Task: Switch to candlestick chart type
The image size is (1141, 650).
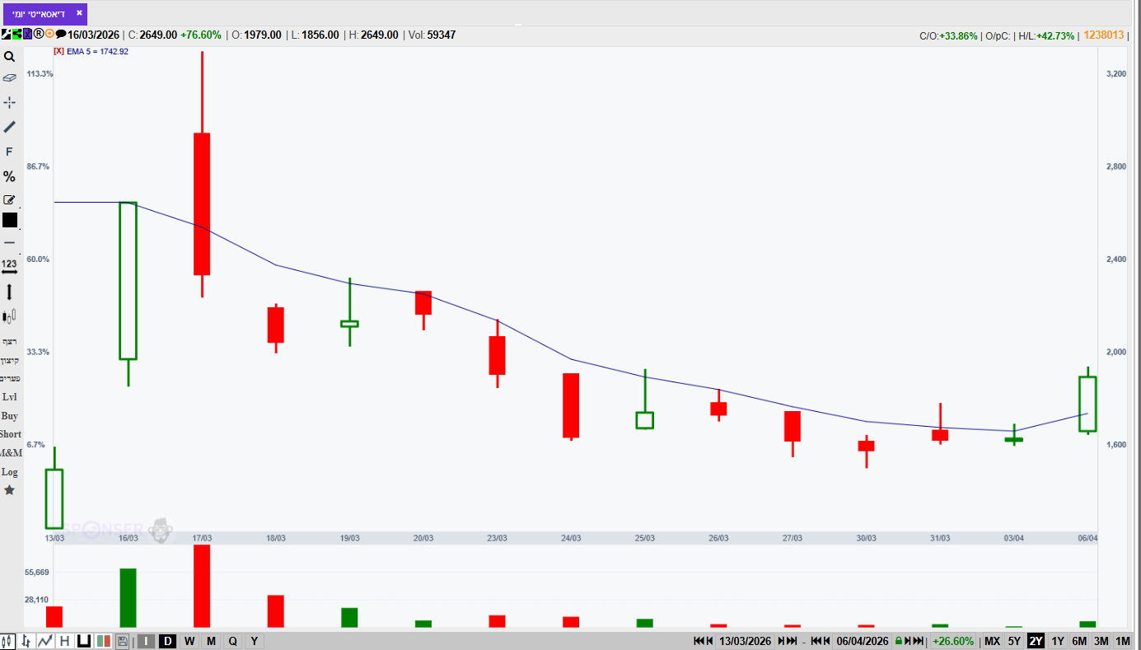Action: click(7, 641)
